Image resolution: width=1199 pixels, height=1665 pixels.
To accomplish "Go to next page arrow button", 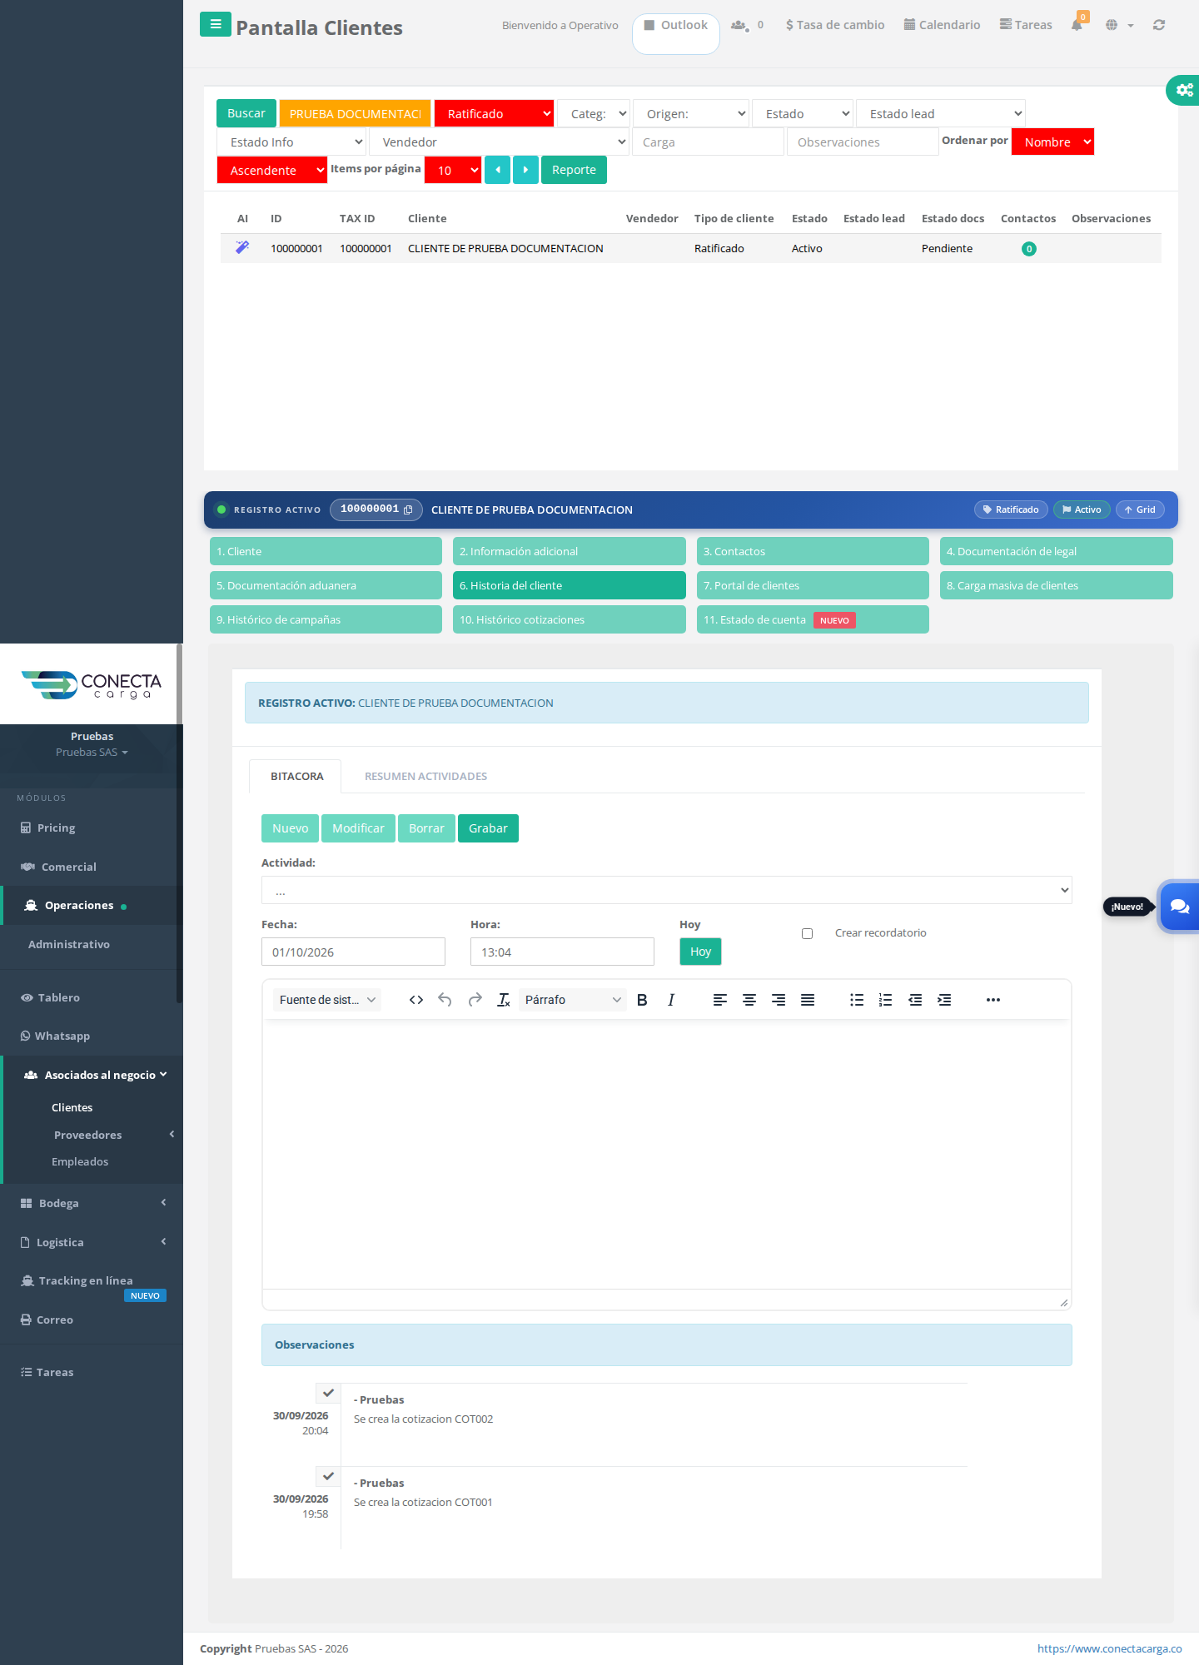I will [525, 170].
